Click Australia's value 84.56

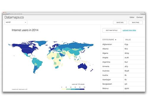tap(127, 71)
